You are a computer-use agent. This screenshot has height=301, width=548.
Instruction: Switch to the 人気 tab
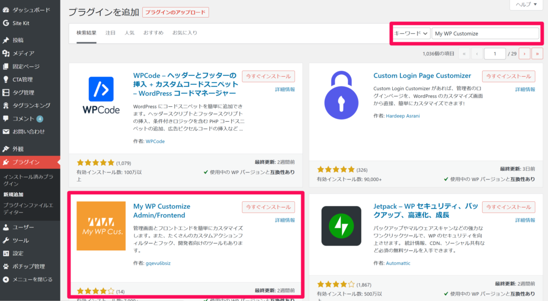(x=130, y=33)
